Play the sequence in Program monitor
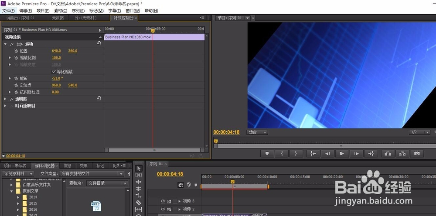The image size is (436, 216). point(342,153)
